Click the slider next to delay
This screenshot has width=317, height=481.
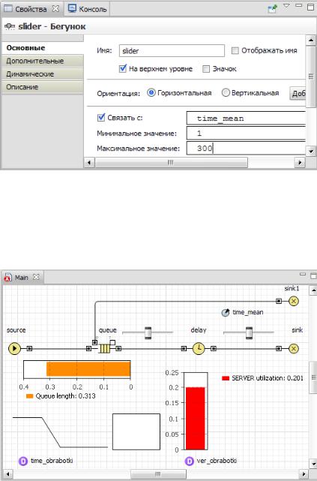tap(249, 332)
